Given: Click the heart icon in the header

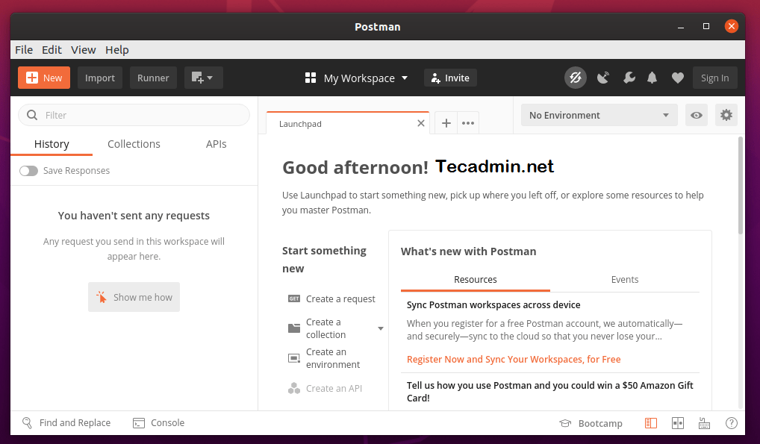Looking at the screenshot, I should (678, 78).
